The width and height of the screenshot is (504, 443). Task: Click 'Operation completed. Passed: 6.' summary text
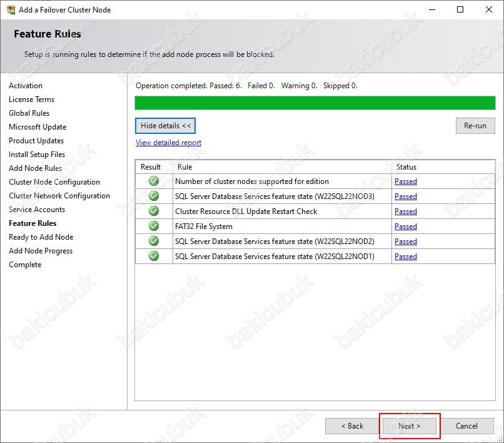click(189, 86)
